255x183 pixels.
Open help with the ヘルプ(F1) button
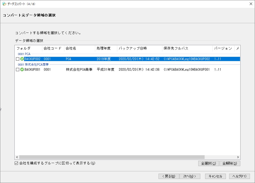(239, 176)
